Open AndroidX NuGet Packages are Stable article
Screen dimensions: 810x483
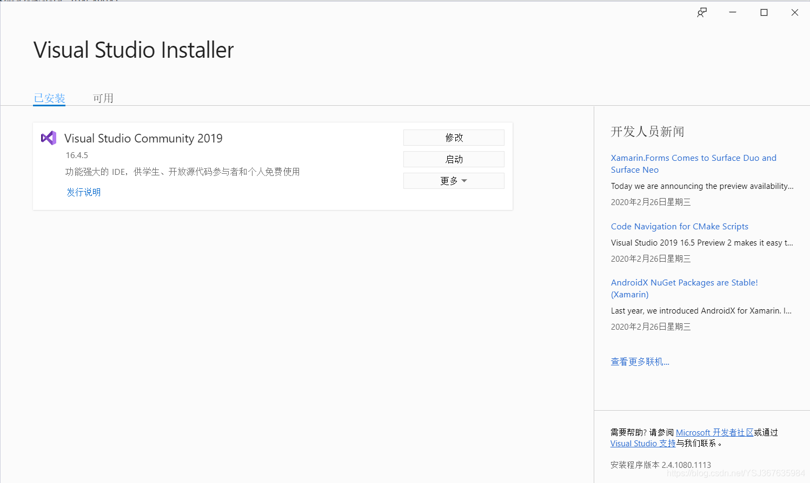(x=685, y=289)
